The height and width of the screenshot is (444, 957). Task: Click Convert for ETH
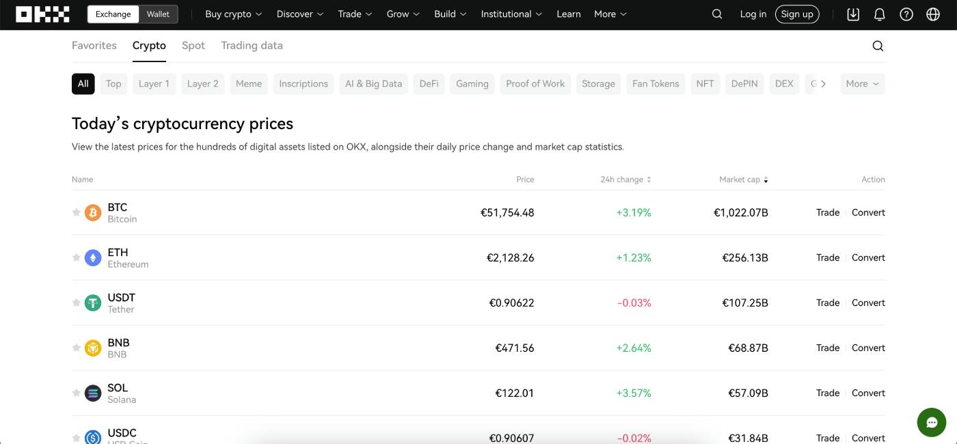(x=868, y=258)
